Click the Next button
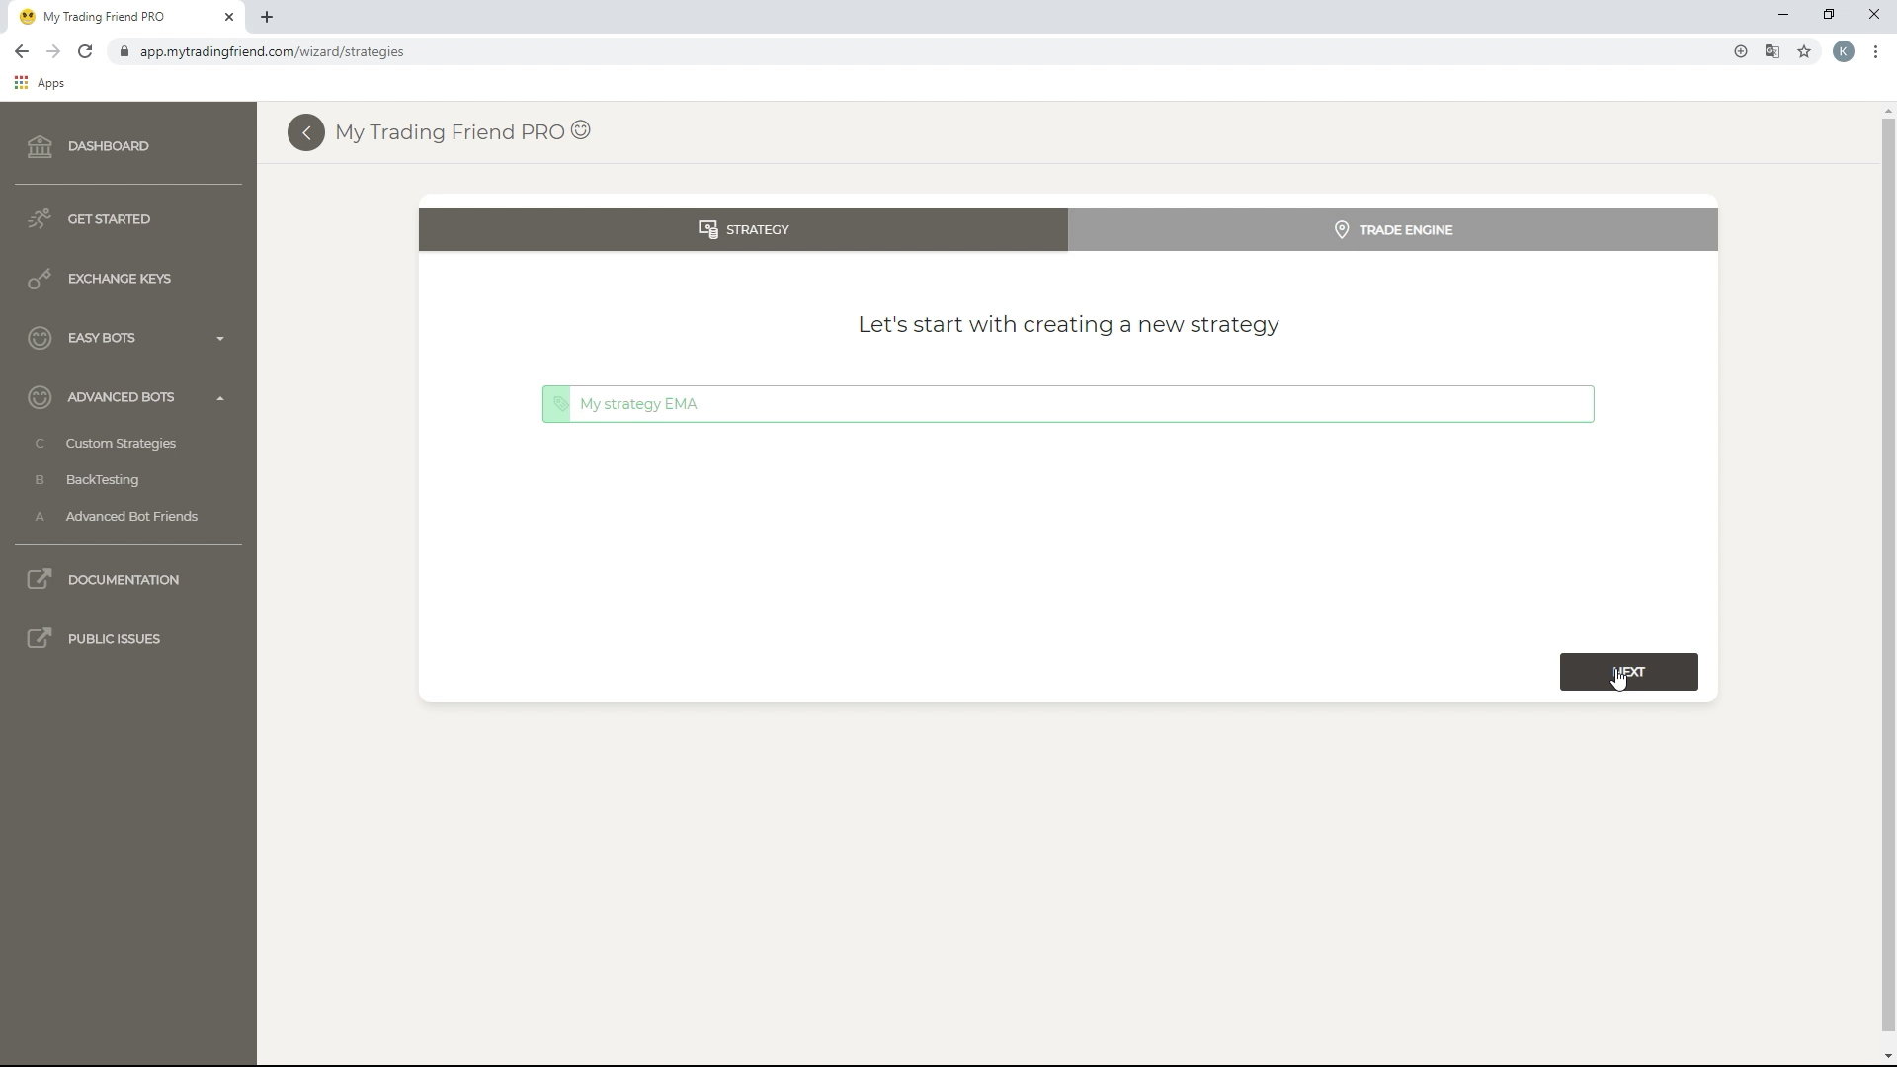 click(1628, 672)
